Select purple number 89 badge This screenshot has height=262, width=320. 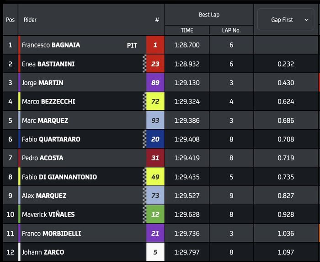(155, 83)
